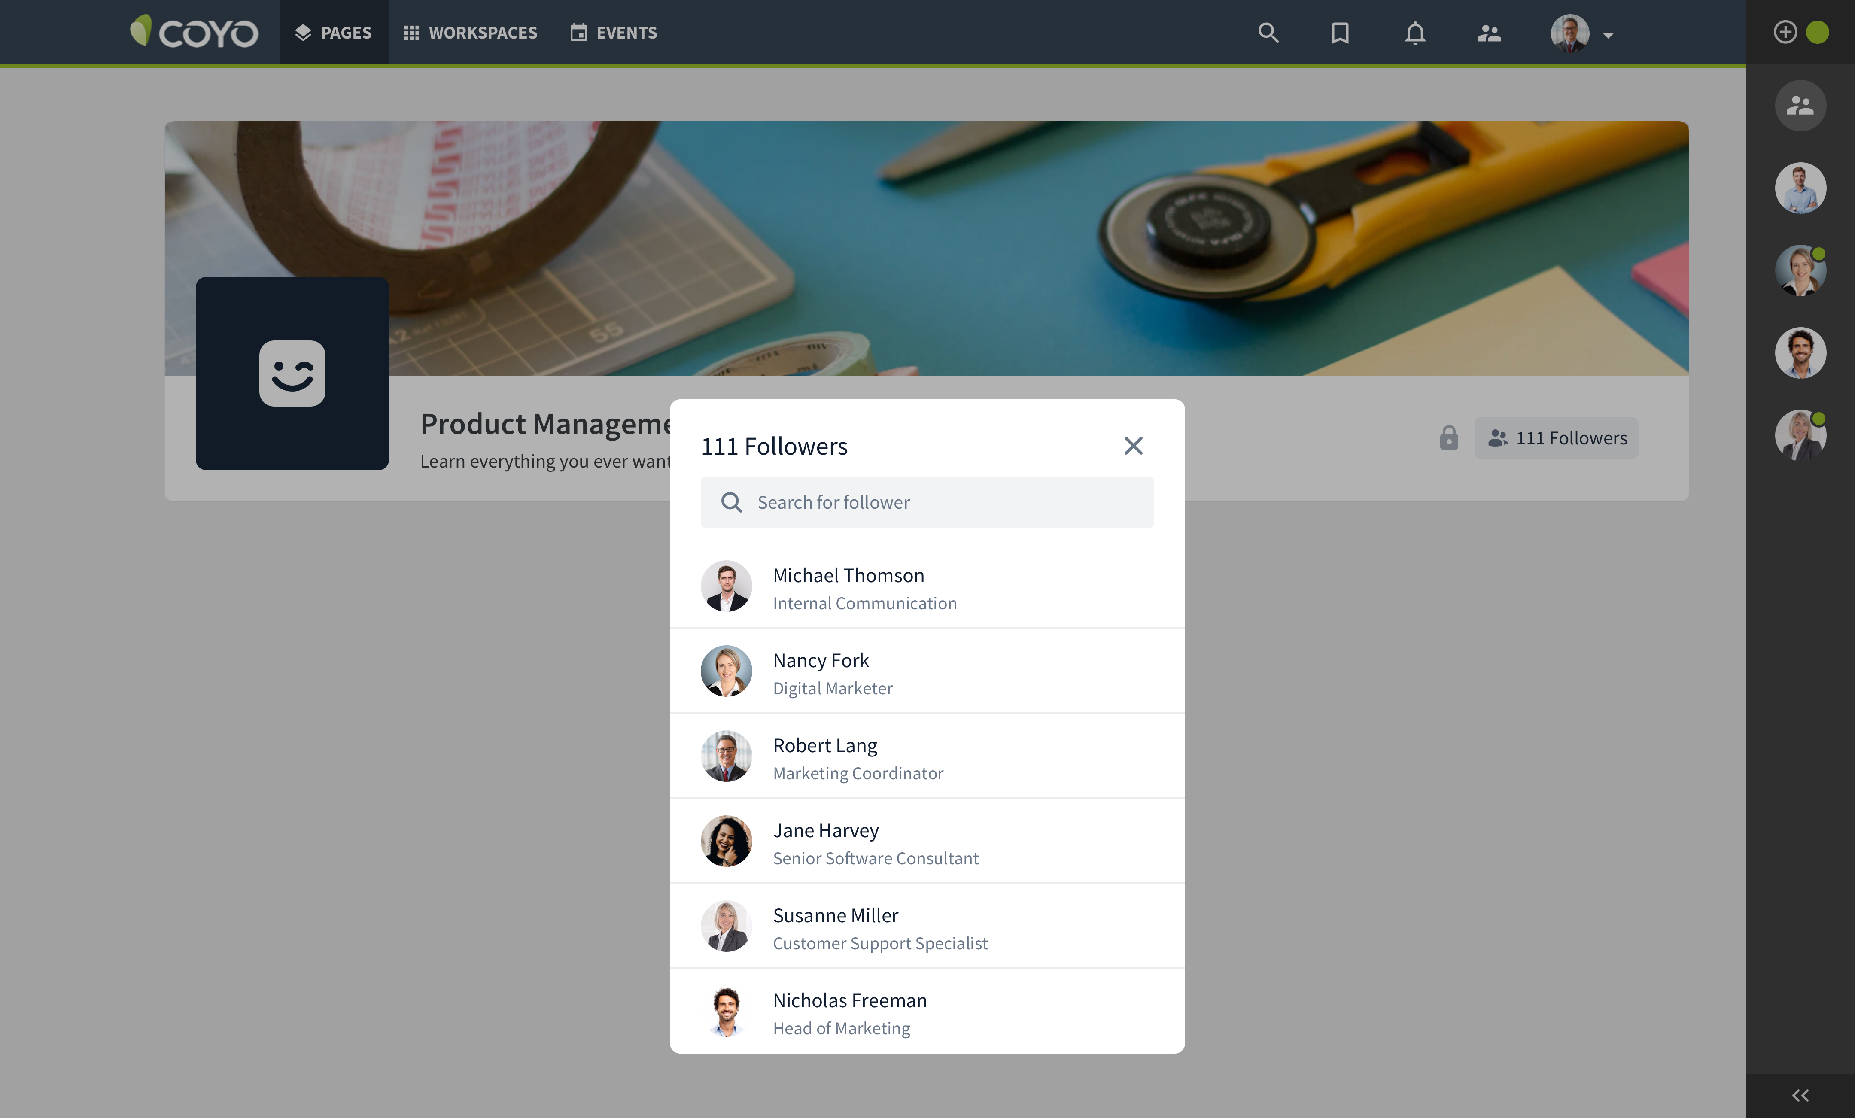Open chat with sidebar avatar of Nancy Fork
The width and height of the screenshot is (1855, 1118).
pyautogui.click(x=1800, y=270)
